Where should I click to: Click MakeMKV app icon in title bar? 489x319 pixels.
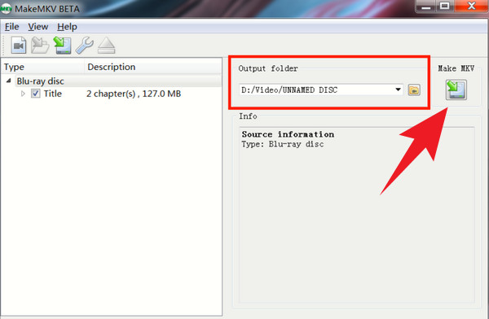coord(6,9)
